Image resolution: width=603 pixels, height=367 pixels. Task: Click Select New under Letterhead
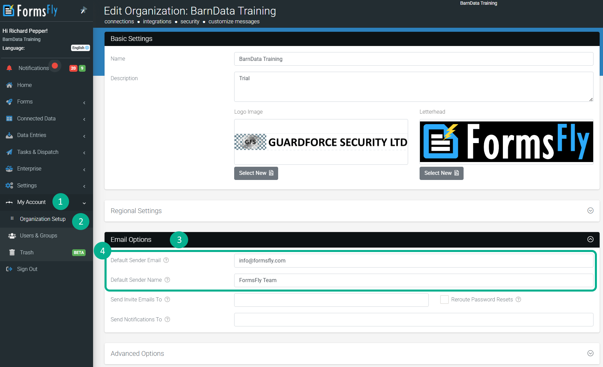[x=442, y=173]
